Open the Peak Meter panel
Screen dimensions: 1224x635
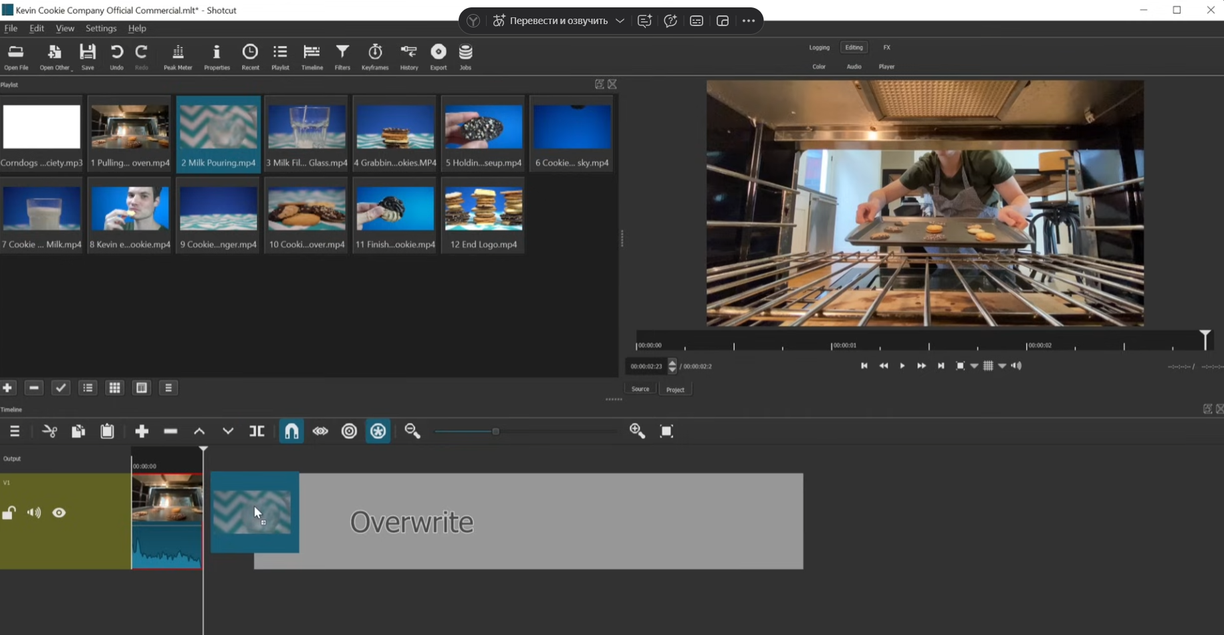point(178,57)
